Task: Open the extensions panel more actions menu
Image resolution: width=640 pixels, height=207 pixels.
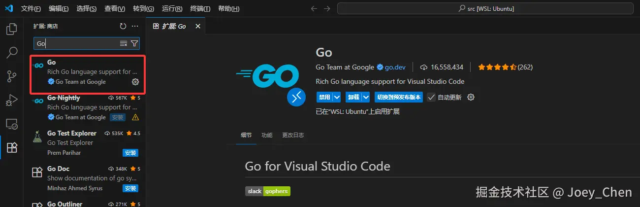Action: pos(135,26)
